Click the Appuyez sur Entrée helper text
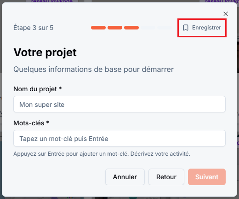This screenshot has width=239, height=199. coord(102,154)
